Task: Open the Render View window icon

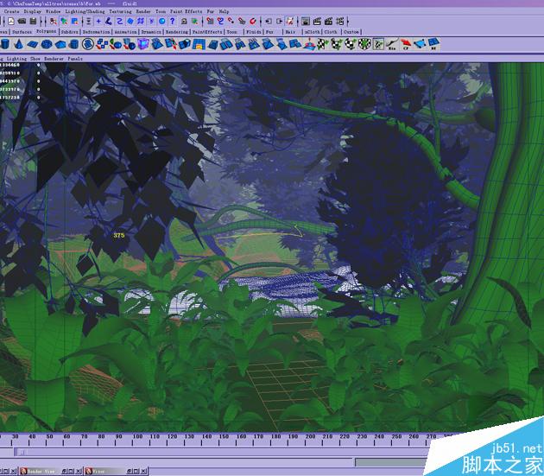Action: coord(306,22)
